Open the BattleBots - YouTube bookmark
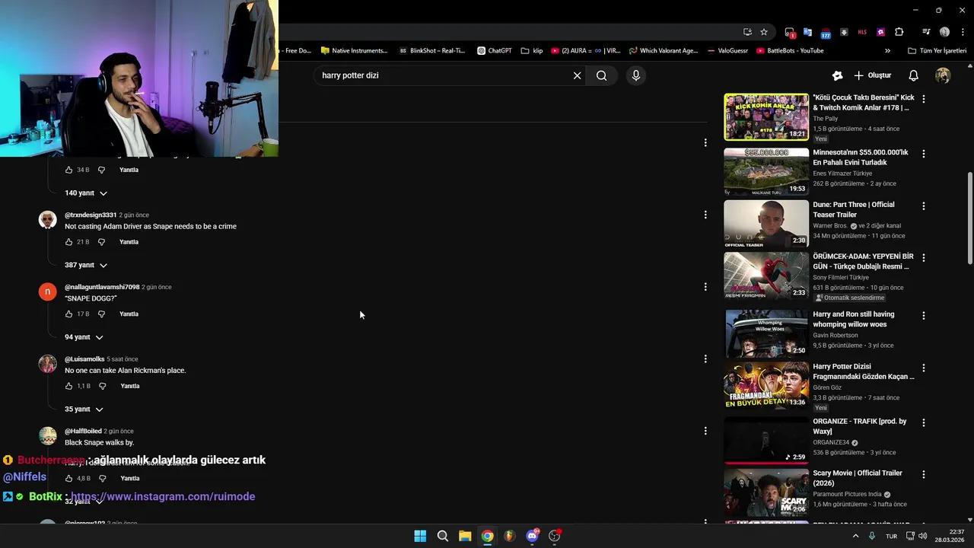Viewport: 974px width, 548px height. 790,51
